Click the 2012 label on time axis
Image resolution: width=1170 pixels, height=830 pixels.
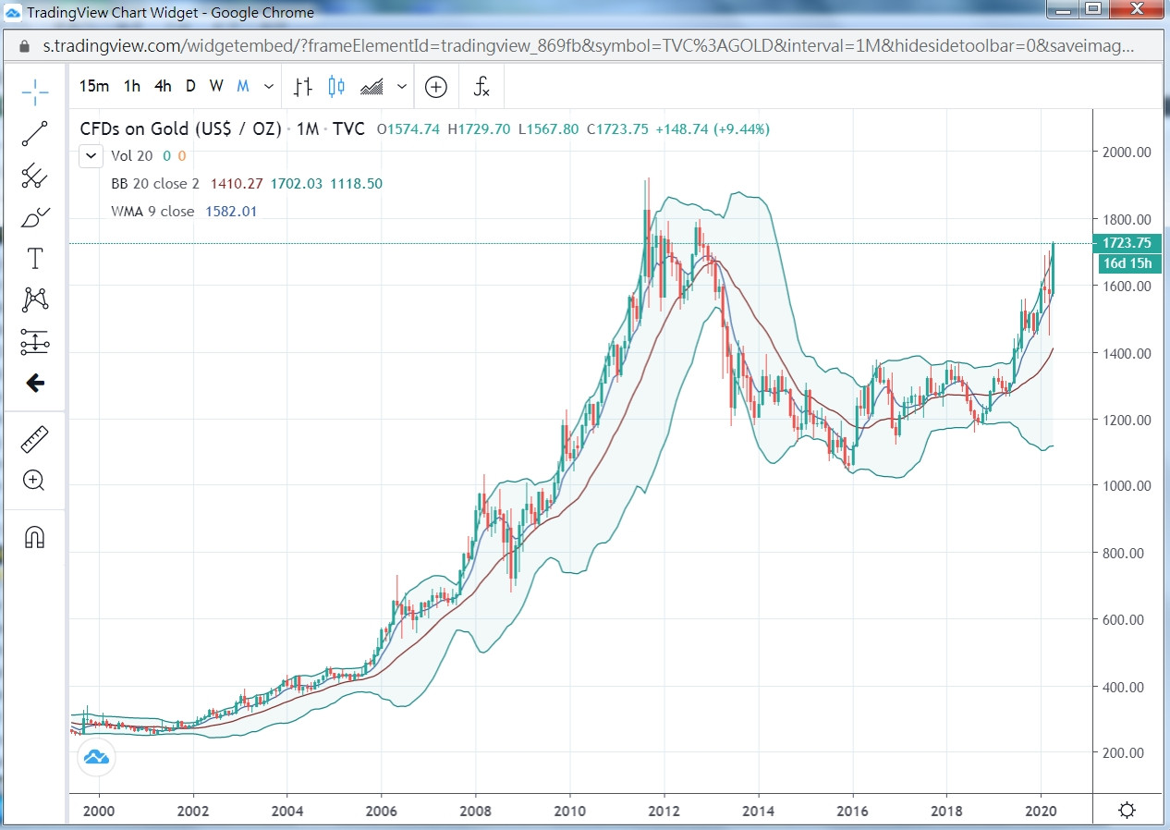tap(664, 811)
